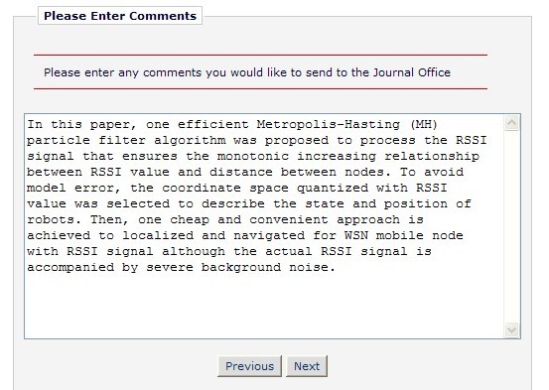Screen dimensions: 549x390
Task: Click the comments box vertical scrollbar track
Action: [x=511, y=226]
